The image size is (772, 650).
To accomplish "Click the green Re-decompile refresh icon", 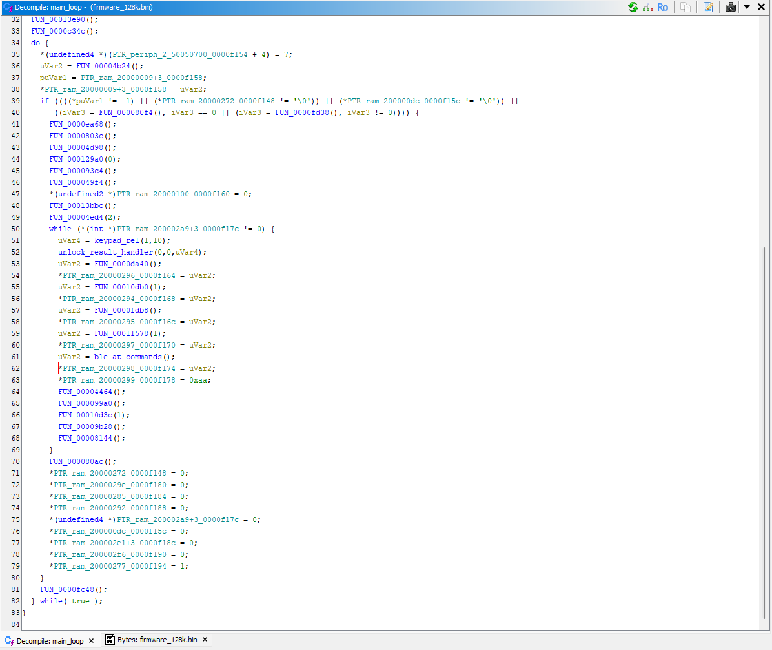I will pyautogui.click(x=633, y=7).
